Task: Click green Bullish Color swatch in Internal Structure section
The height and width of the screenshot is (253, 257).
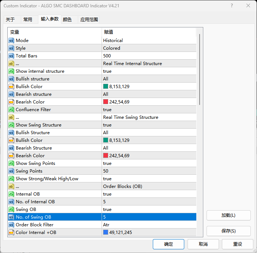Action: 106,86
